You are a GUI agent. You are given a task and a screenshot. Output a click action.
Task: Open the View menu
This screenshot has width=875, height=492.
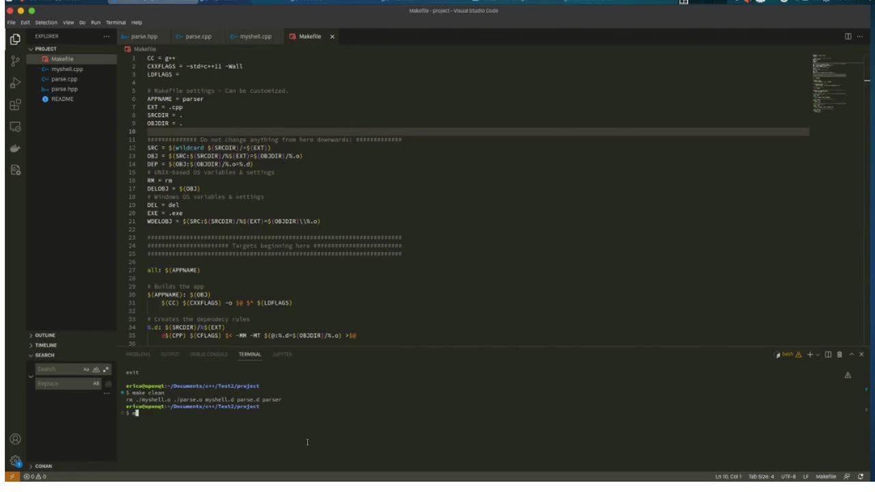[68, 23]
